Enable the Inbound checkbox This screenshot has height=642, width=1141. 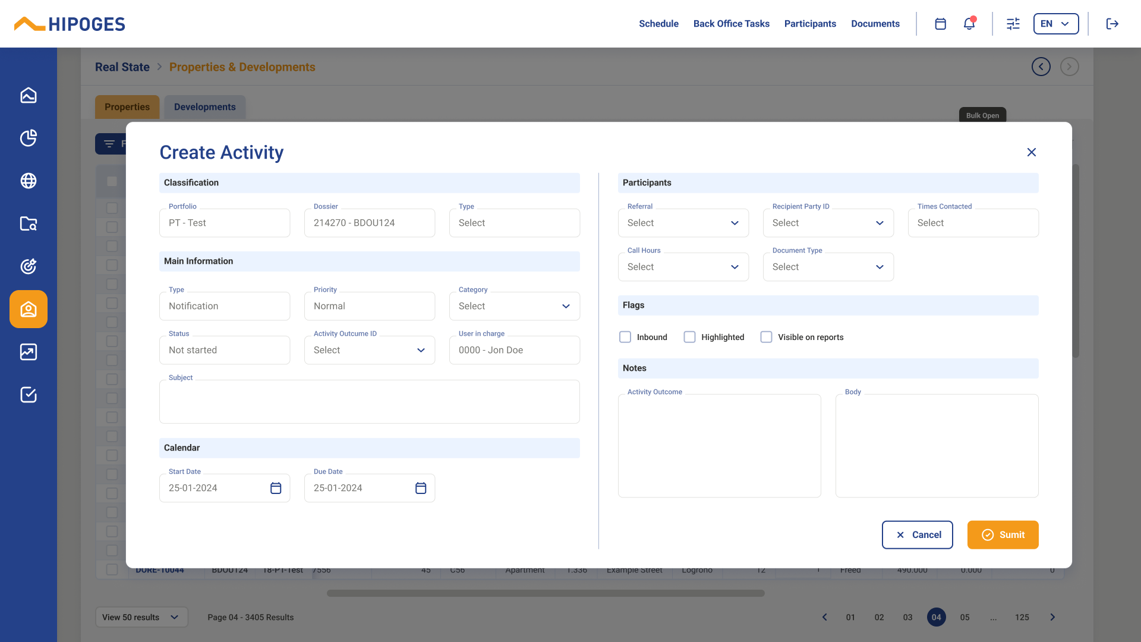pos(625,337)
